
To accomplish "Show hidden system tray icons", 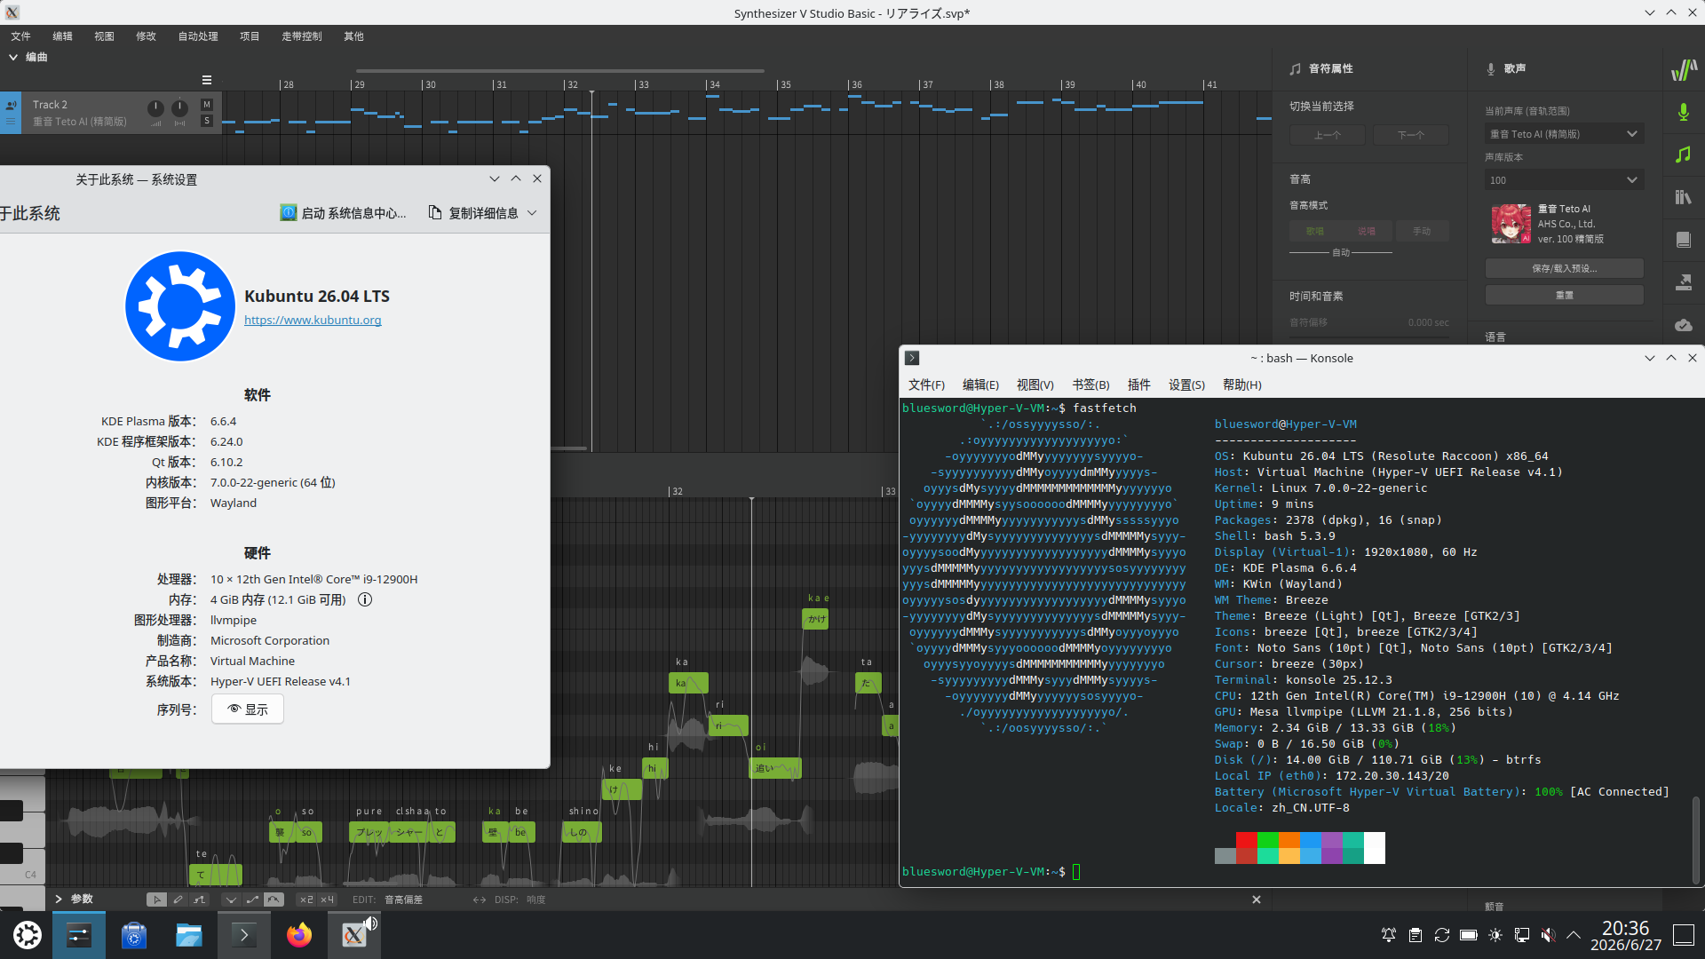I will (1574, 935).
